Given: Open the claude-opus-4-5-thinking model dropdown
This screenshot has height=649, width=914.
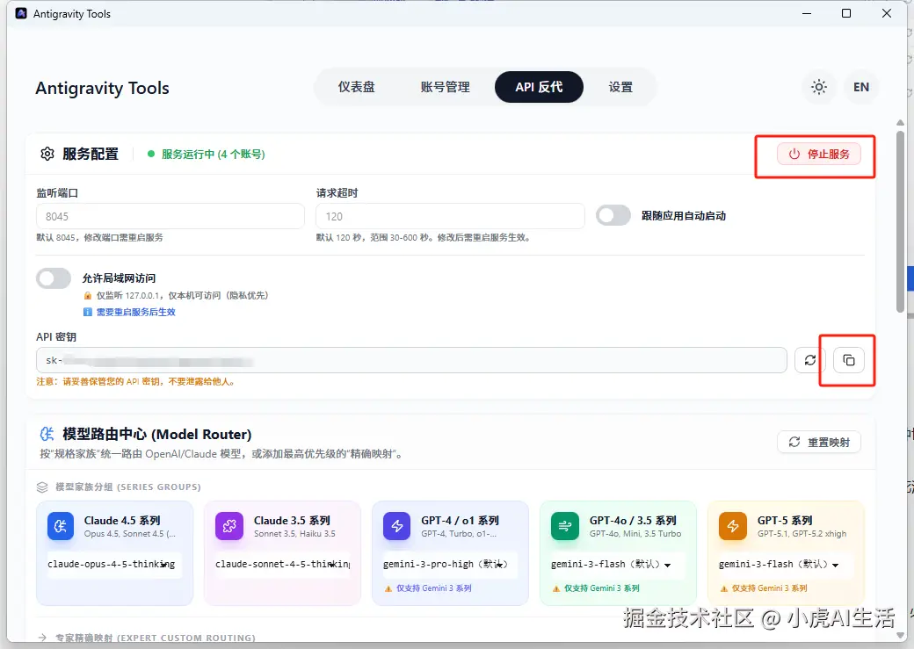Looking at the screenshot, I should point(114,565).
